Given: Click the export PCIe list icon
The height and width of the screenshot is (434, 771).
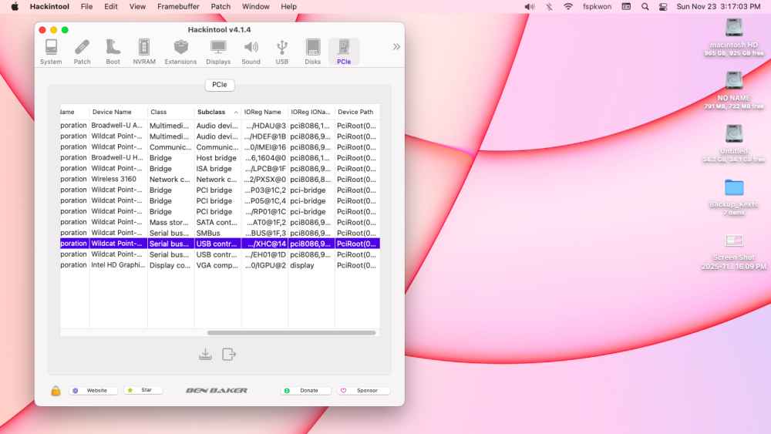Looking at the screenshot, I should click(x=229, y=355).
